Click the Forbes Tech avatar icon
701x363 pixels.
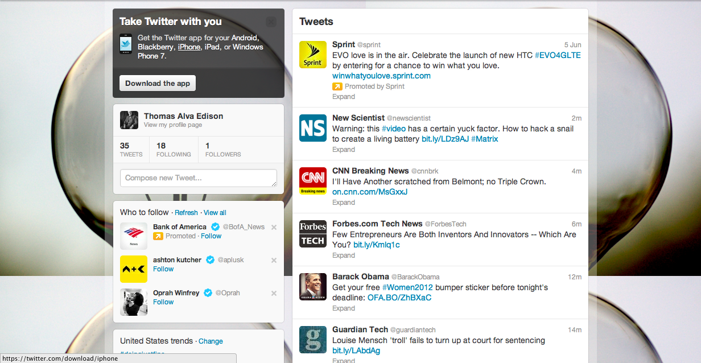313,234
